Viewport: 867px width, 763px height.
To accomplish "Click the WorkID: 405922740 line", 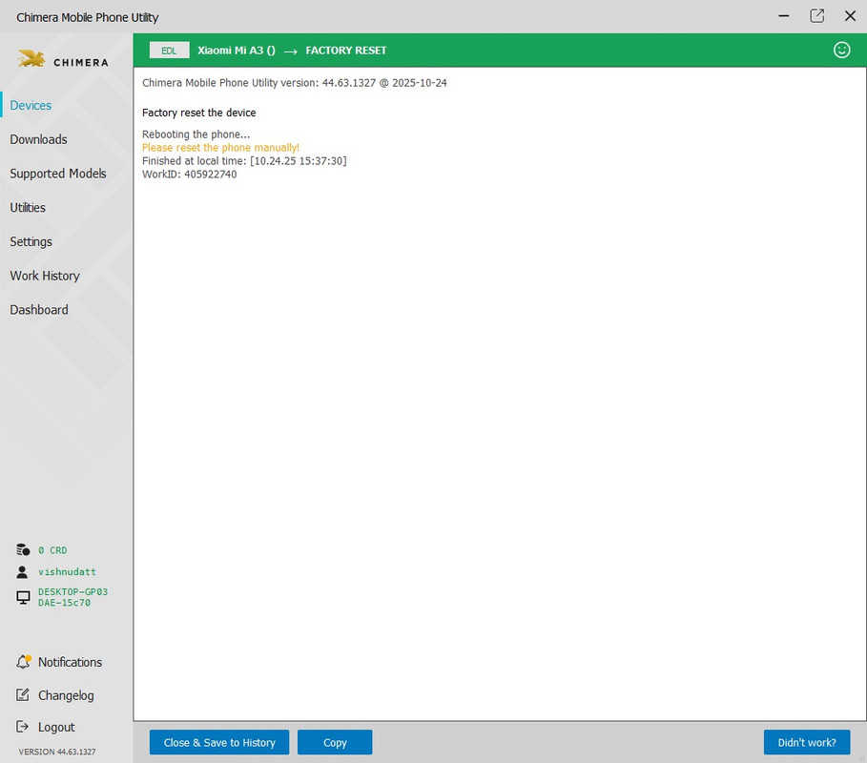I will (189, 175).
